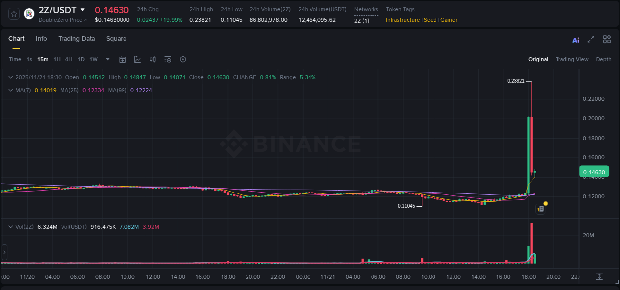This screenshot has width=620, height=290.
Task: Collapse the MA indicators row chevron
Action: click(11, 90)
